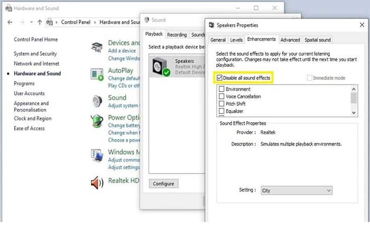
Task: Click the Sound window title icon
Action: coord(147,20)
